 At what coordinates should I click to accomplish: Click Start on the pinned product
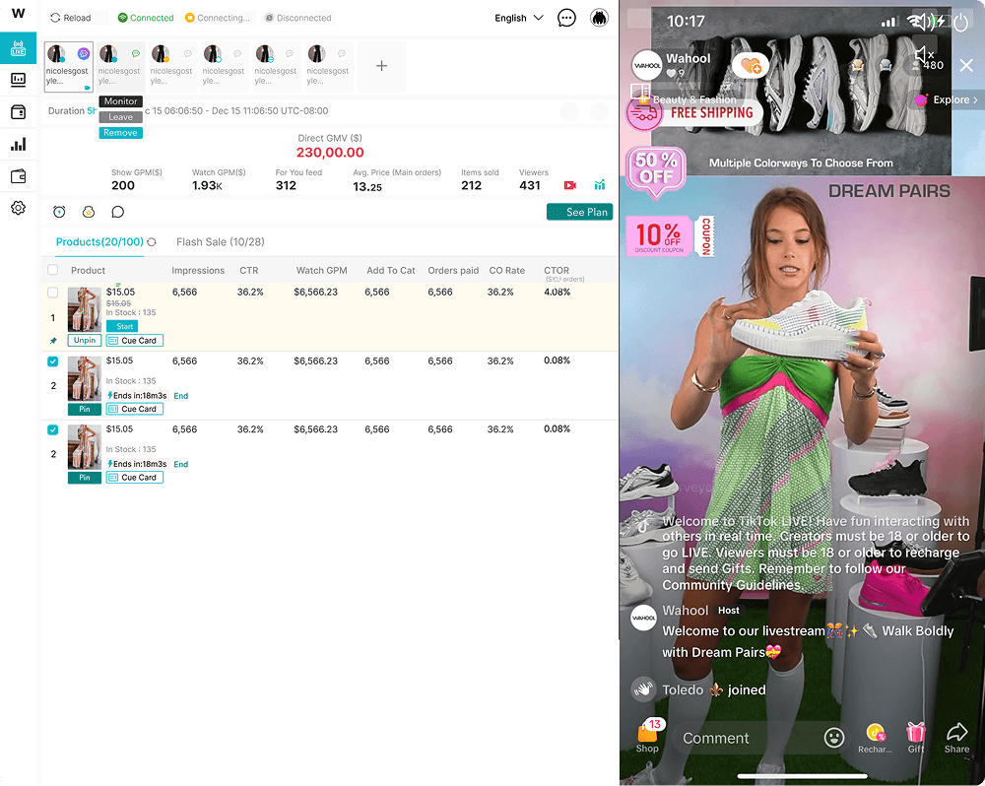pos(122,326)
